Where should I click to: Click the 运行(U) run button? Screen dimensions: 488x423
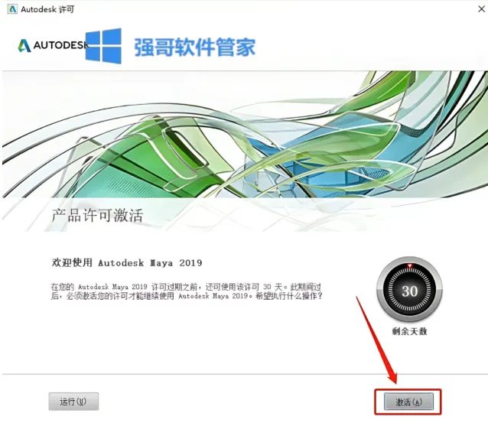tap(73, 402)
